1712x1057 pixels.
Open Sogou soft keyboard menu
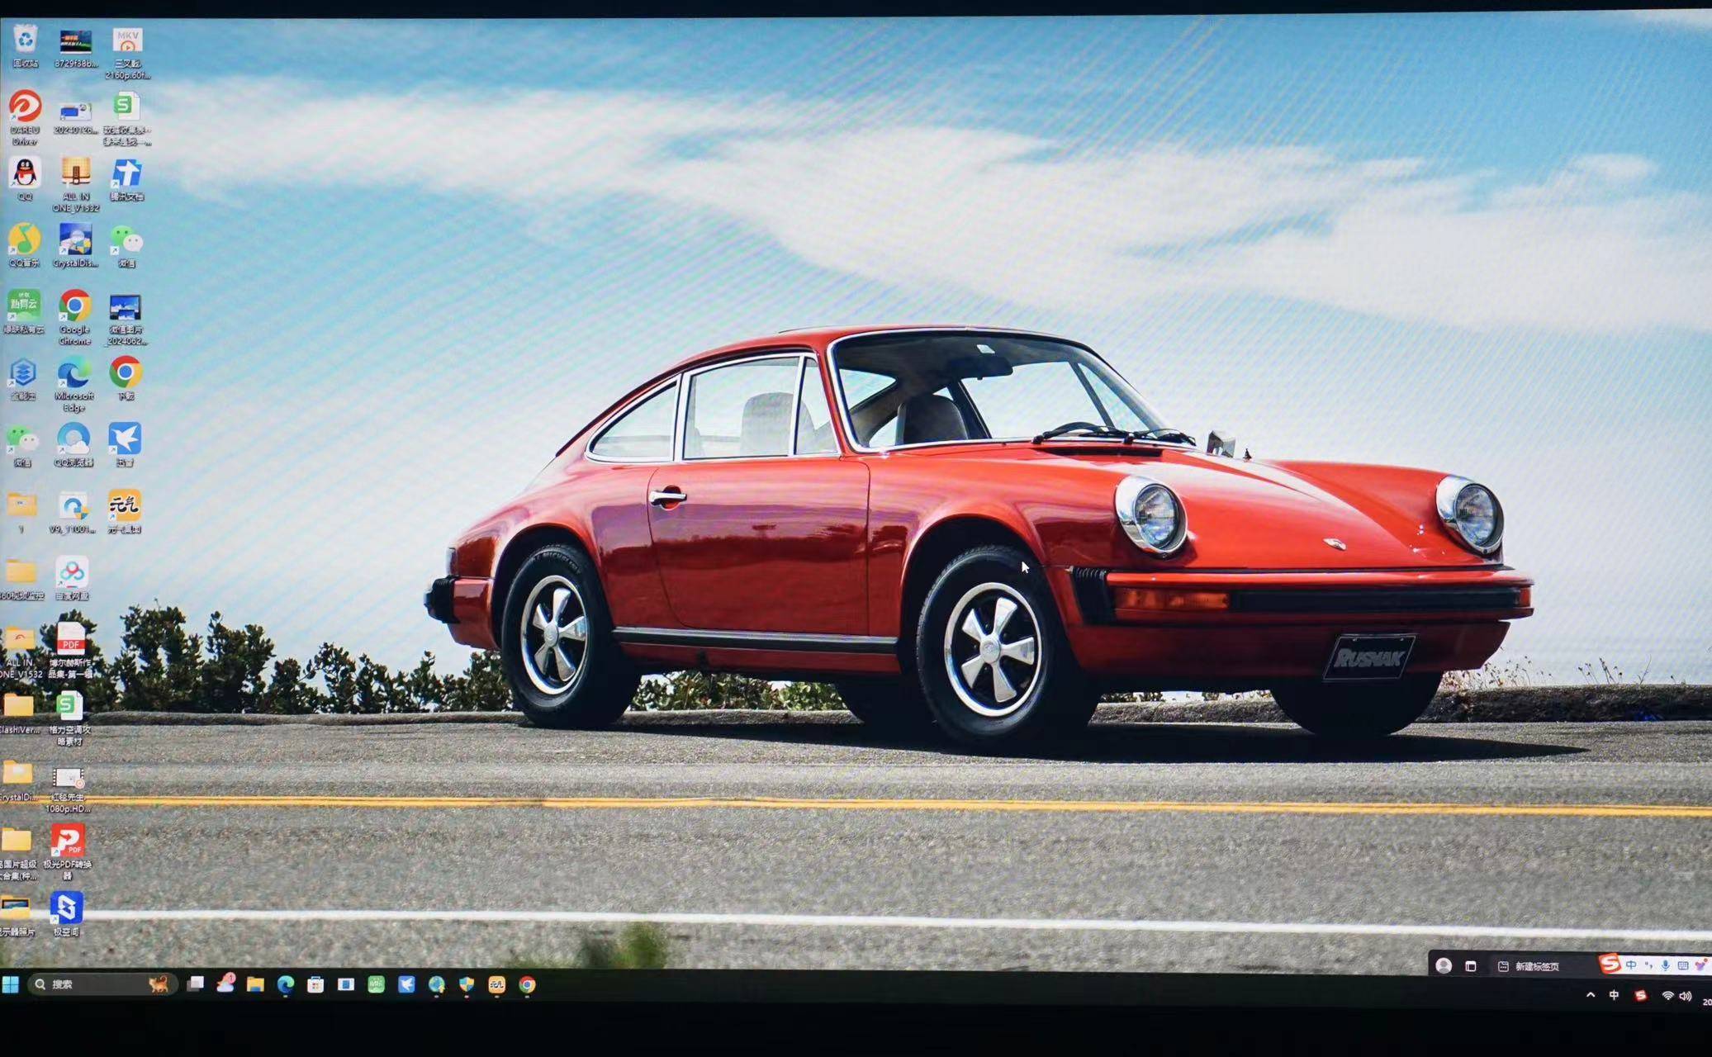(1683, 965)
